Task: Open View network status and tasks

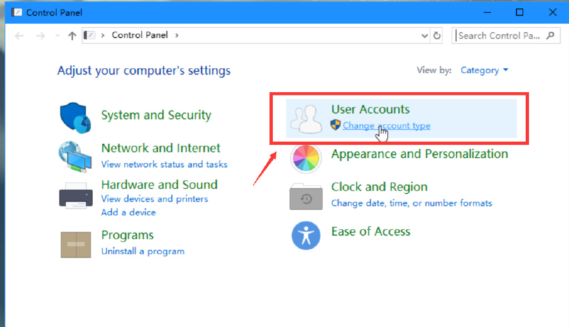Action: click(164, 164)
